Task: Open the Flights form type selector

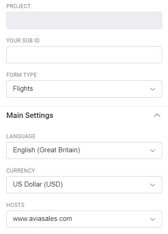Action: (x=84, y=89)
